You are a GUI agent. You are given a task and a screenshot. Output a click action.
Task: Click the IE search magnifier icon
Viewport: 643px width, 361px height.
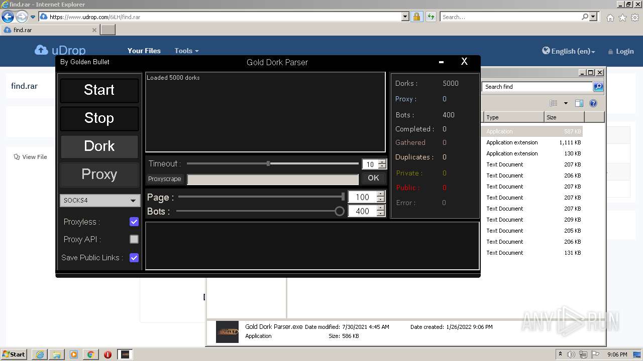click(585, 17)
